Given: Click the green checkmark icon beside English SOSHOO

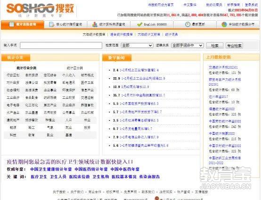Looking at the screenshot, I should click(x=139, y=24).
